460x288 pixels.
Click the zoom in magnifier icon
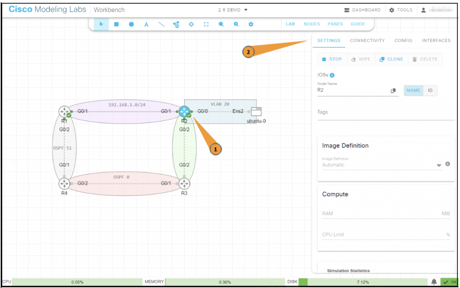236,24
